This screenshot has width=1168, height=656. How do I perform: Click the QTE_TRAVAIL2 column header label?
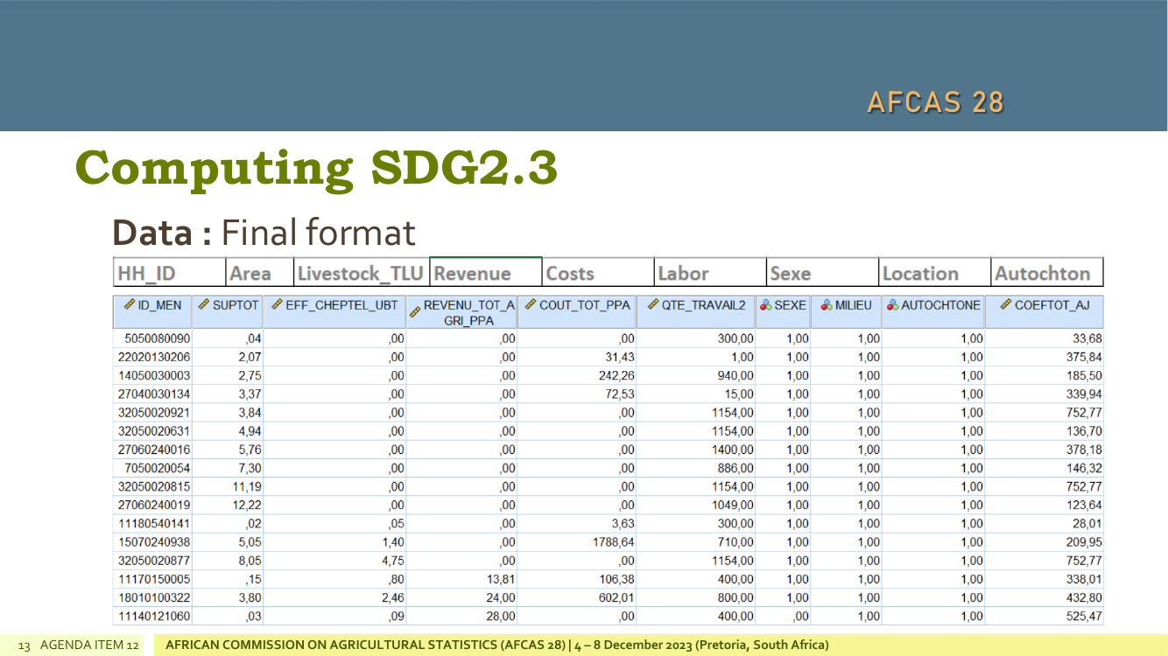pos(705,305)
